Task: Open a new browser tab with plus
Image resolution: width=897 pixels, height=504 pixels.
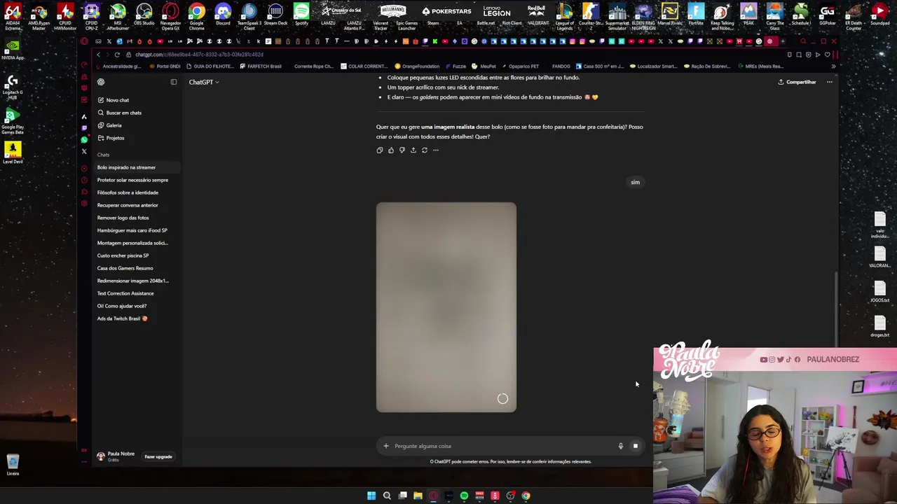Action: click(783, 41)
